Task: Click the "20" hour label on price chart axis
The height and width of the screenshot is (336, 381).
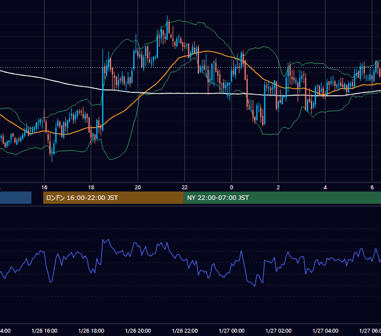Action: tap(138, 188)
